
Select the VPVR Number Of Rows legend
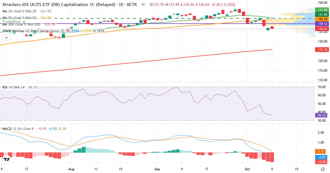click(x=33, y=31)
